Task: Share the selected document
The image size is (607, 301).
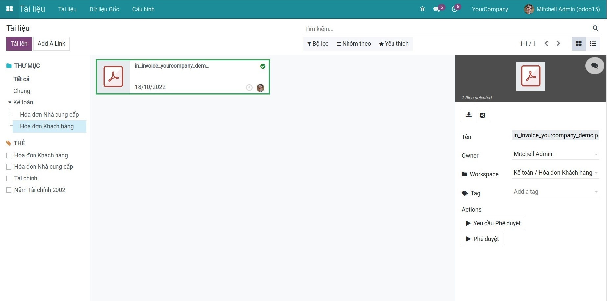Action: click(483, 115)
